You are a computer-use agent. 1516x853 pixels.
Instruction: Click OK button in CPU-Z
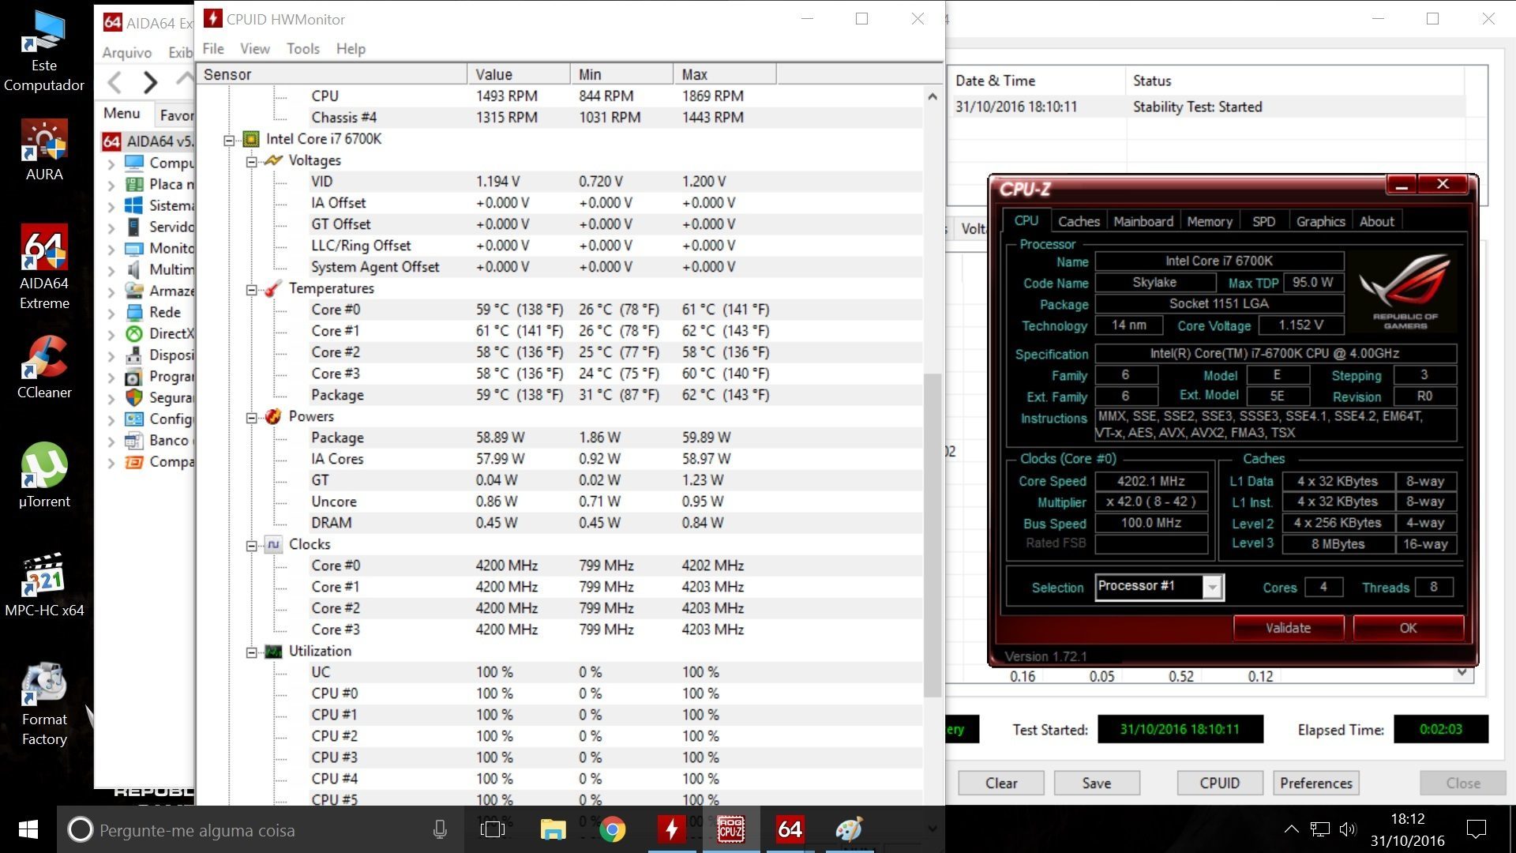point(1409,628)
